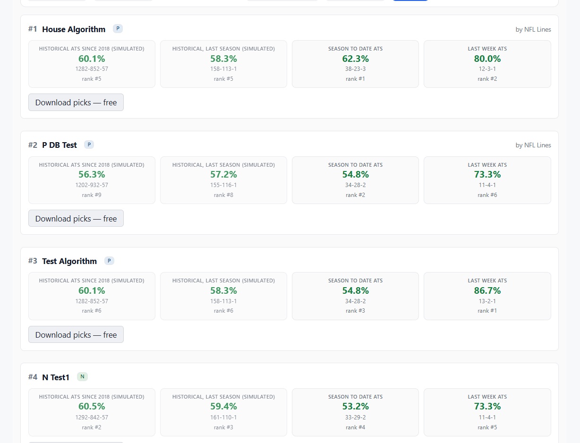
Task: Select P DB Test's 56.3% historical ATS value
Action: (x=92, y=175)
